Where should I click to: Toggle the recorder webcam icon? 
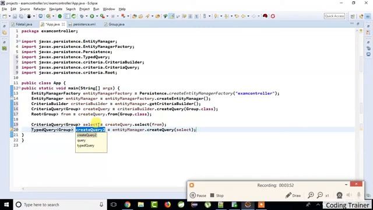tap(339, 195)
